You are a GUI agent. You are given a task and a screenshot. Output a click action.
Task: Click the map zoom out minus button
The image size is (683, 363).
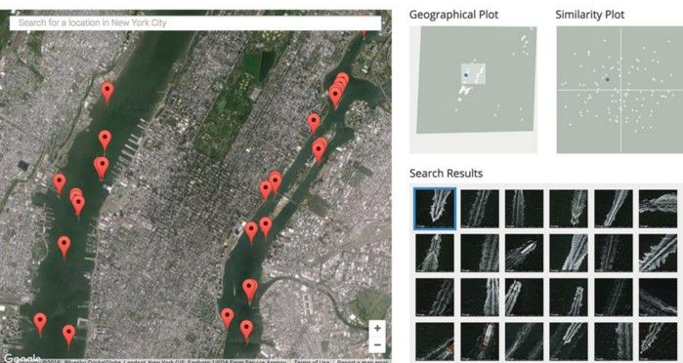pyautogui.click(x=377, y=345)
